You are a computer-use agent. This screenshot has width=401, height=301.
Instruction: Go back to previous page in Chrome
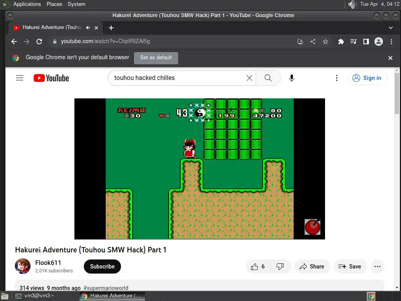[x=14, y=42]
